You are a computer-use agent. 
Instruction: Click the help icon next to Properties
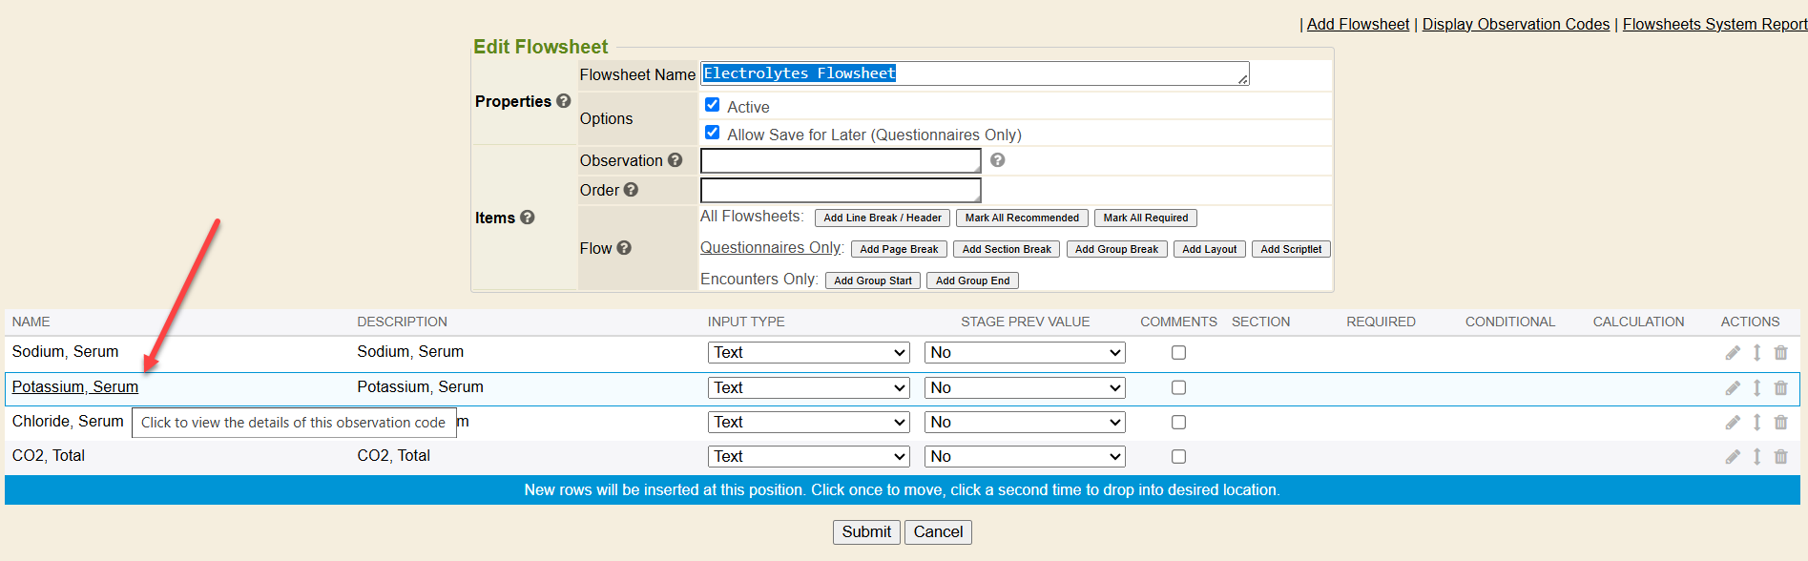click(564, 101)
